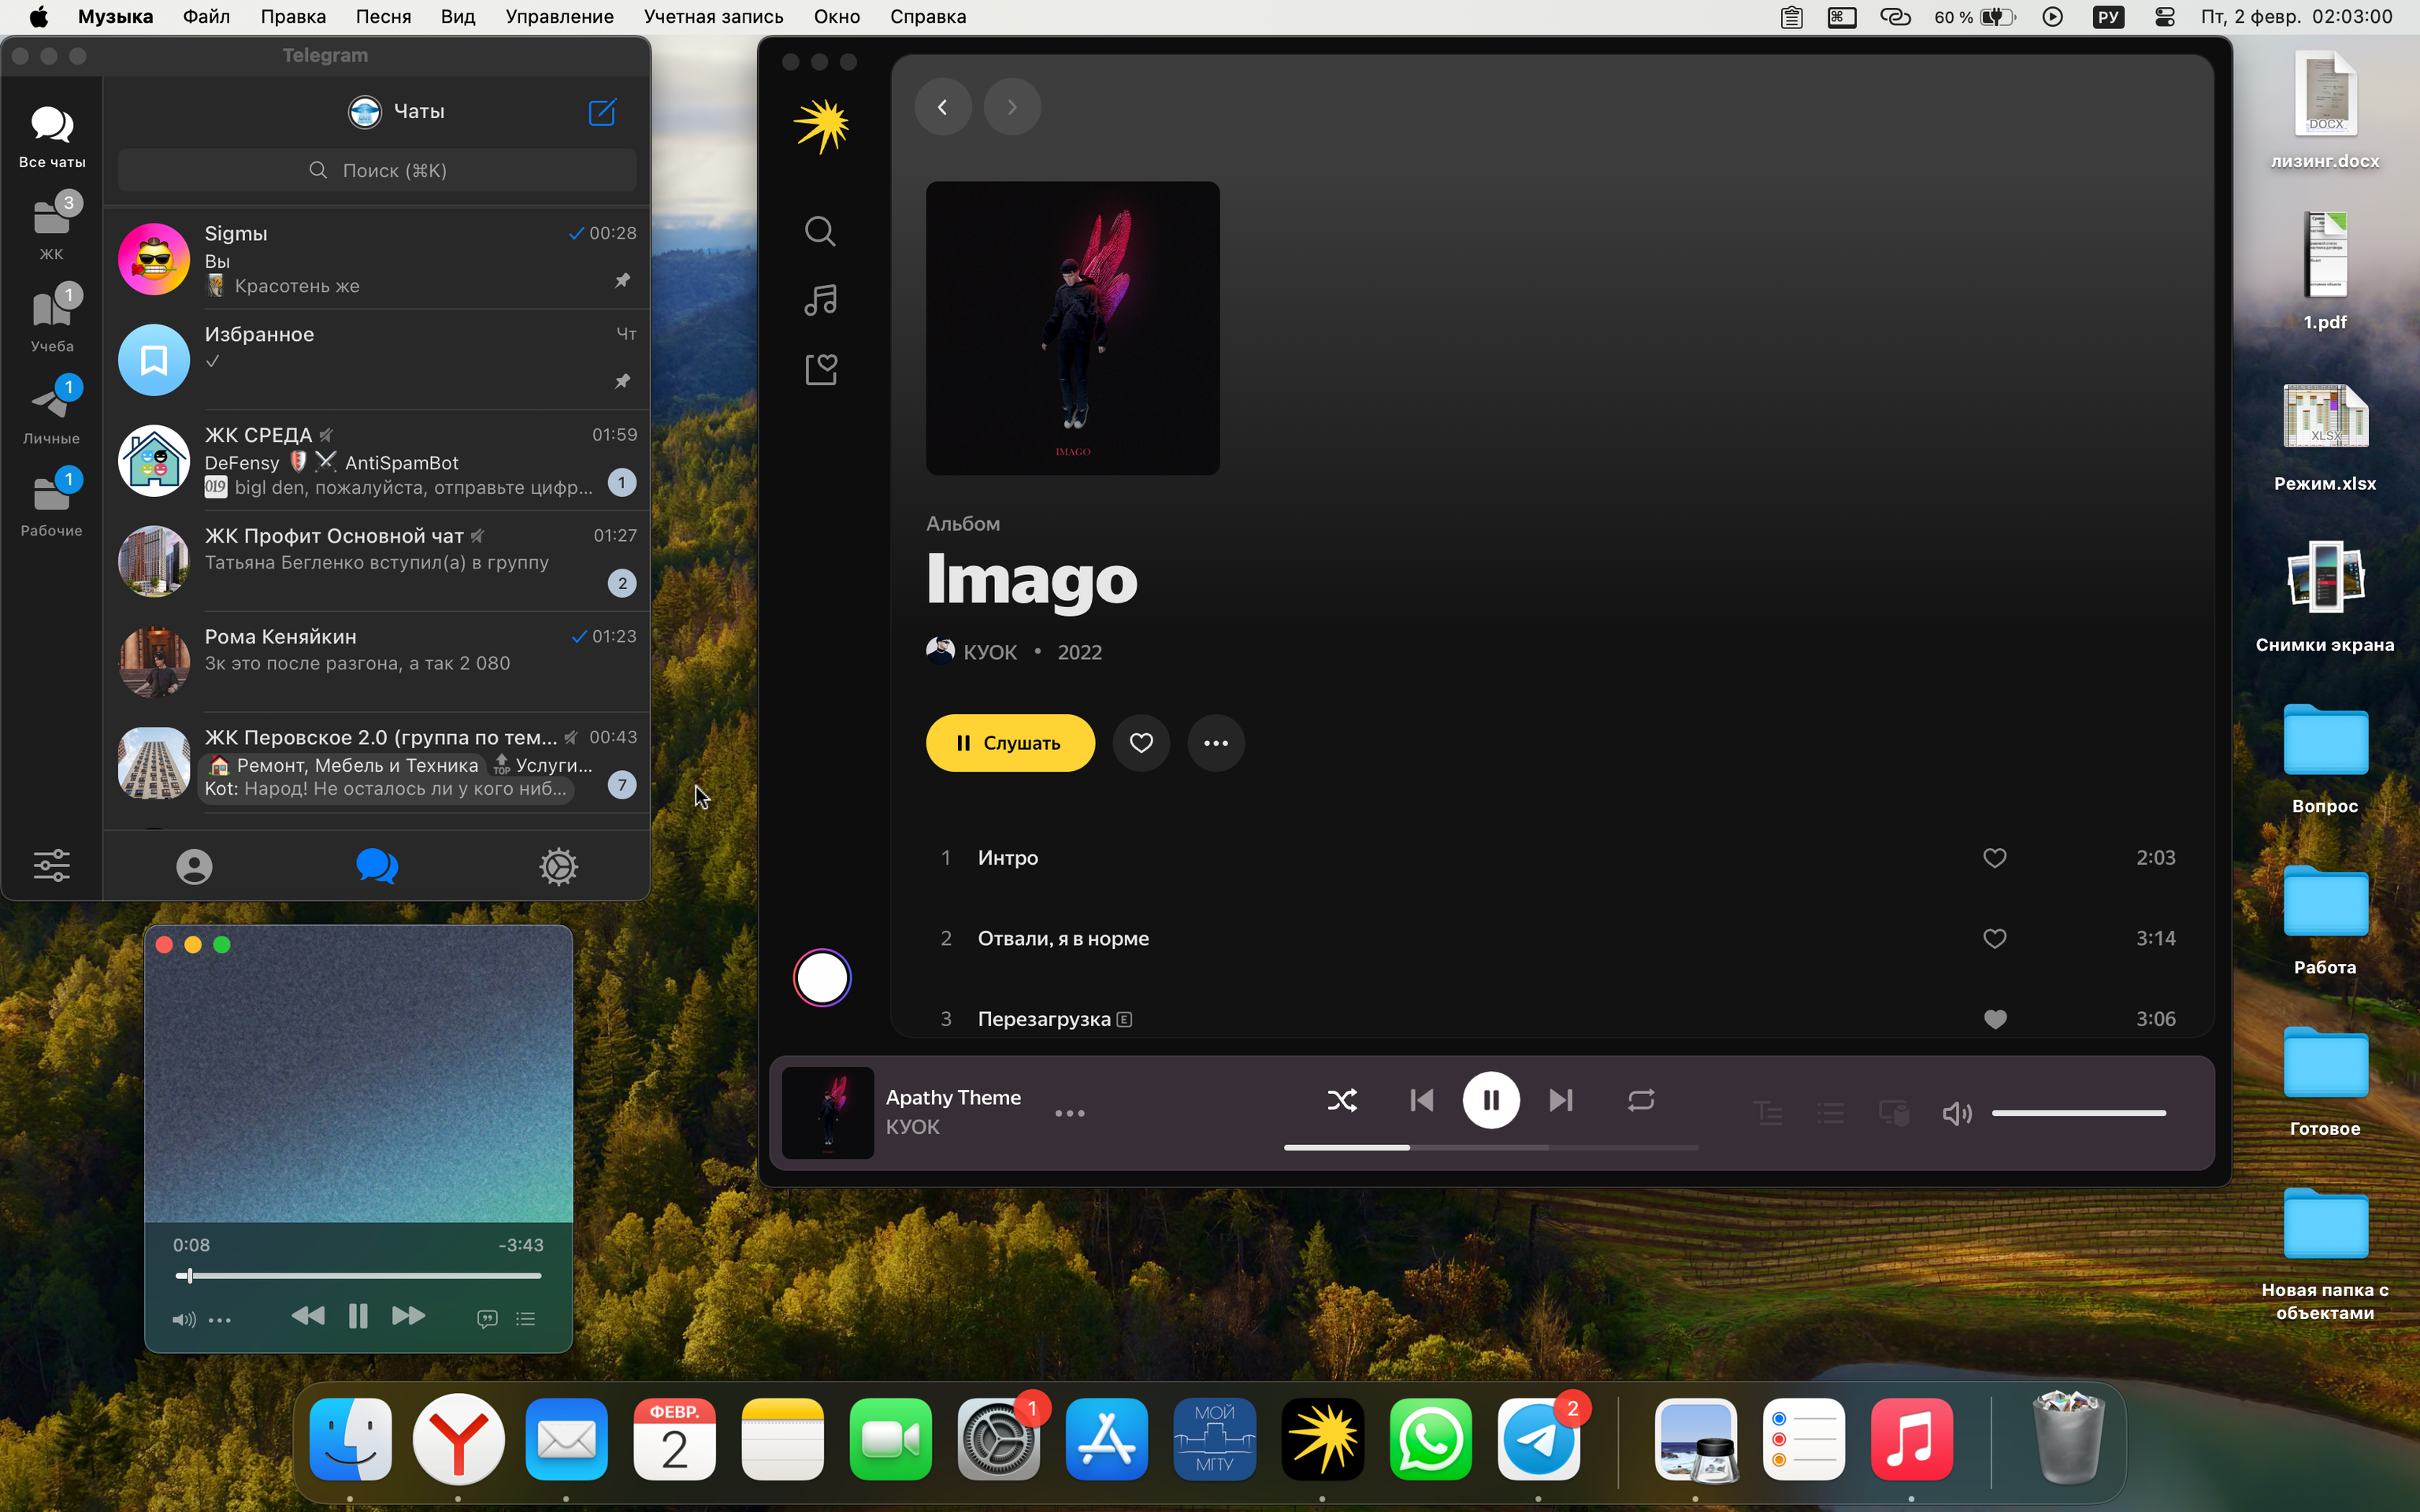Image resolution: width=2420 pixels, height=1512 pixels.
Task: Select ЖК folder in Telegram
Action: (x=52, y=227)
